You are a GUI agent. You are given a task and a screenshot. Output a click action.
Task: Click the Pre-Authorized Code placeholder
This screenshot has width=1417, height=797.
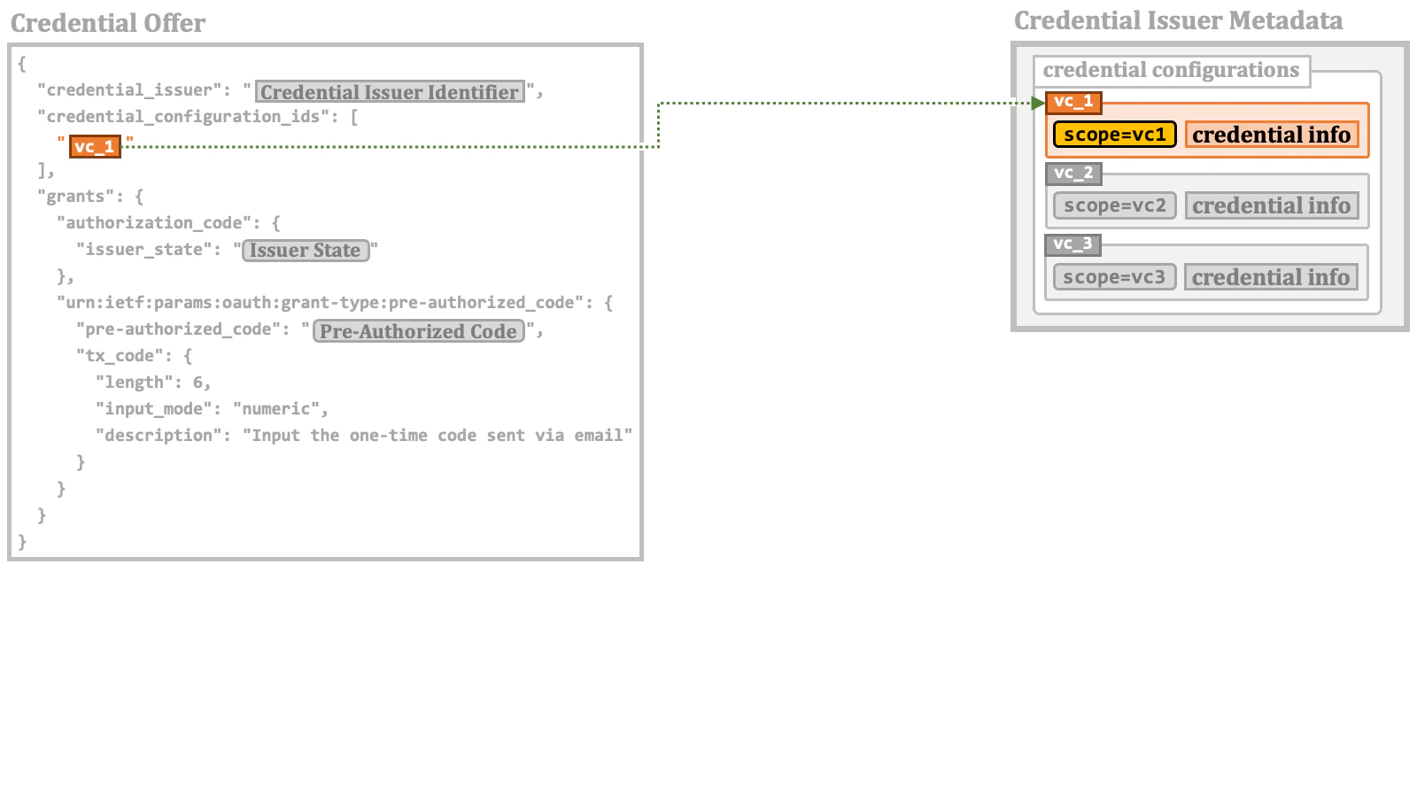pyautogui.click(x=418, y=331)
